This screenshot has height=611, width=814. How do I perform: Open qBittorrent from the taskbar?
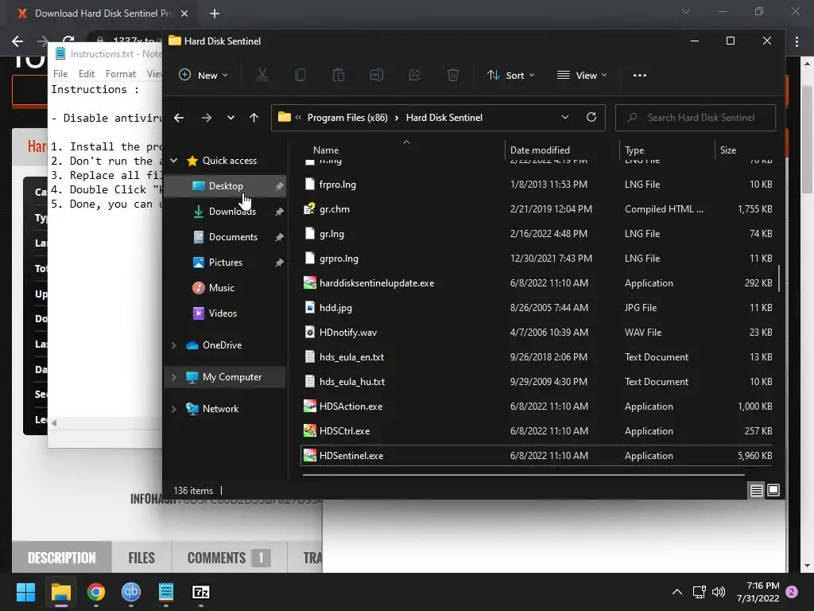131,592
